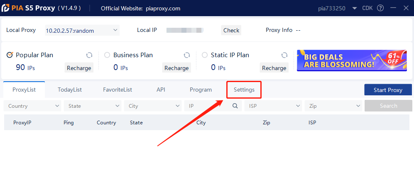
Task: Open the account dropdown arrow near pia733250
Action: pos(355,8)
